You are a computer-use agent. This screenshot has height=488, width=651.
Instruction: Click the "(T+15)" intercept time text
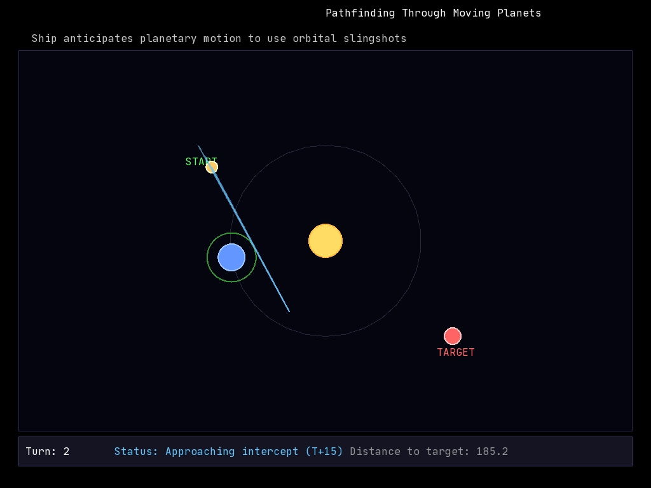[x=324, y=452]
